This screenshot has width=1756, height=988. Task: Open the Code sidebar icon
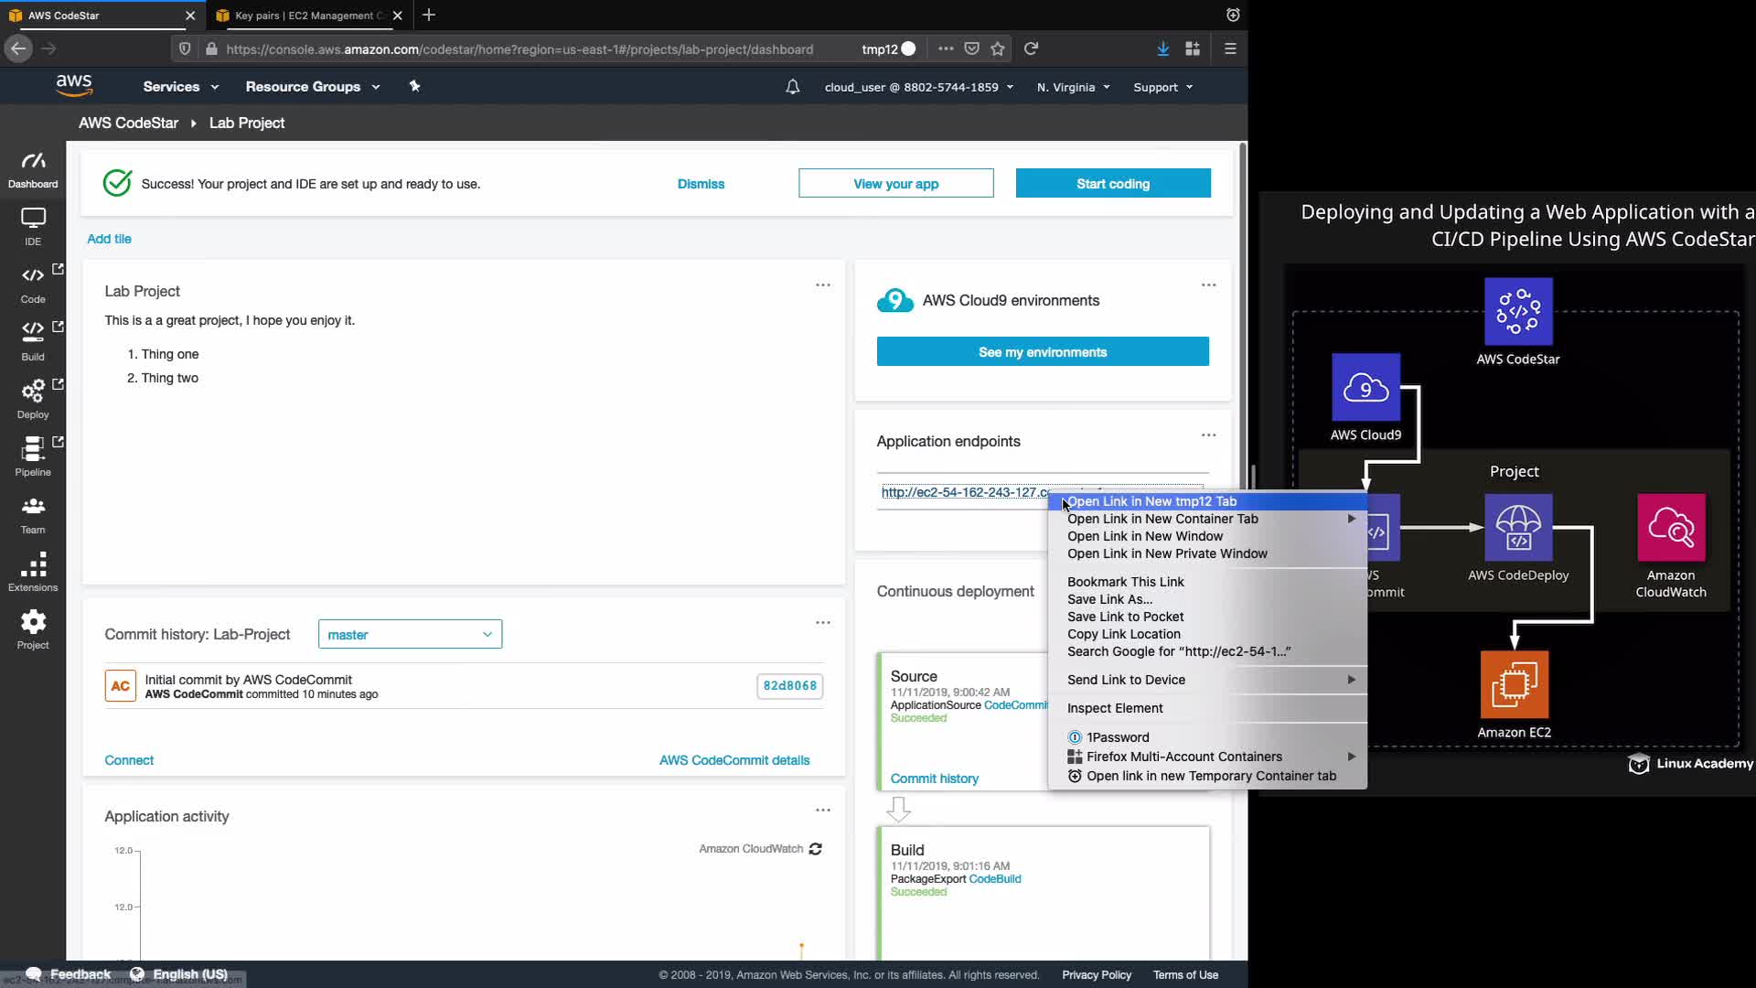click(33, 283)
